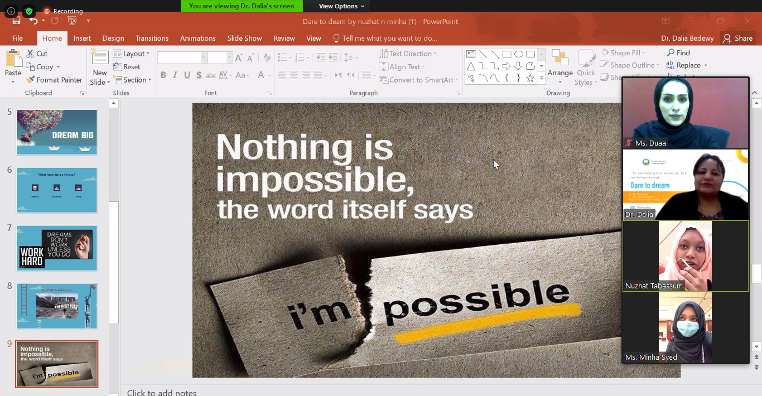Click the New Slide icon
Image resolution: width=762 pixels, height=396 pixels.
tap(100, 60)
